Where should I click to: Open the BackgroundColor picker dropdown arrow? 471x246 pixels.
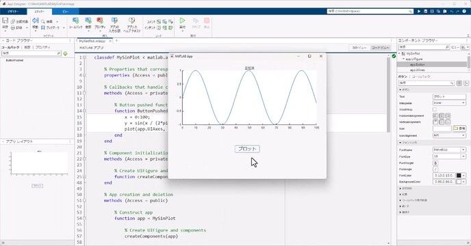[463, 182]
